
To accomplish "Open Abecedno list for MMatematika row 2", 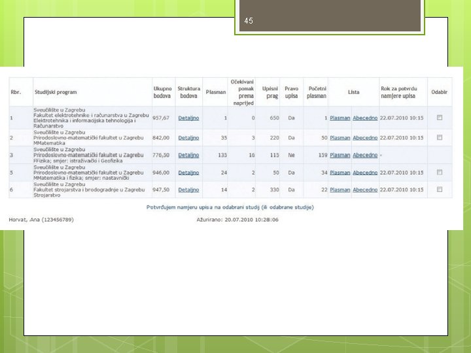I will (x=365, y=138).
